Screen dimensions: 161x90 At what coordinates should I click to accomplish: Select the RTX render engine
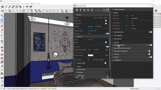pyautogui.click(x=106, y=18)
